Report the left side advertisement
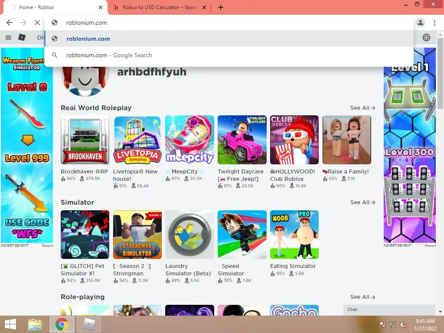Screen dimensions: 444x333 click(x=47, y=245)
